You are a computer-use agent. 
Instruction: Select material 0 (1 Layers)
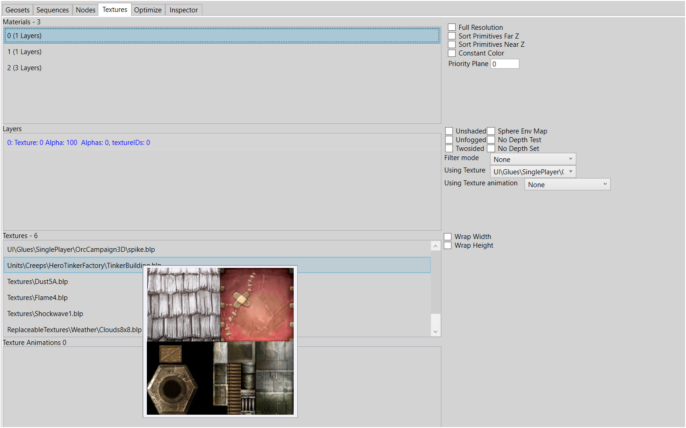coord(222,35)
